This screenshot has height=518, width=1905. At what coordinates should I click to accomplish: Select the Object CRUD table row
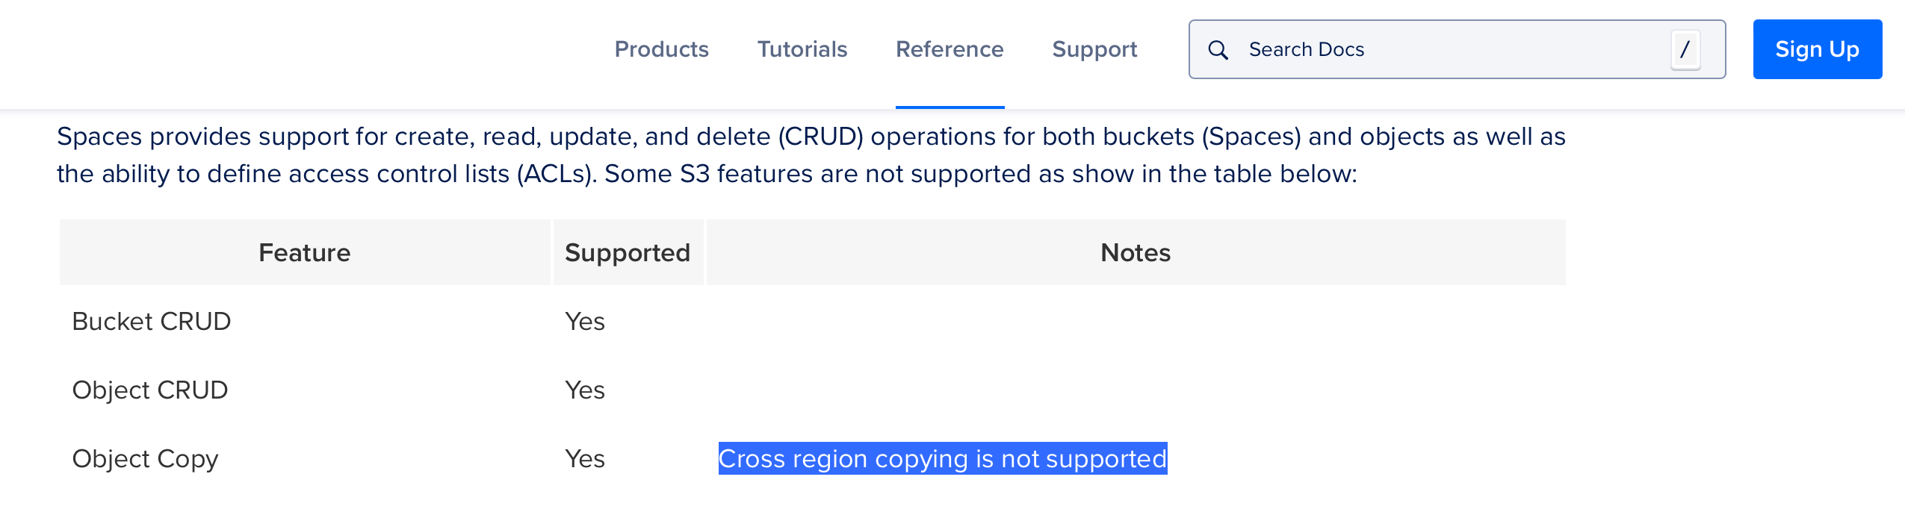pyautogui.click(x=149, y=389)
